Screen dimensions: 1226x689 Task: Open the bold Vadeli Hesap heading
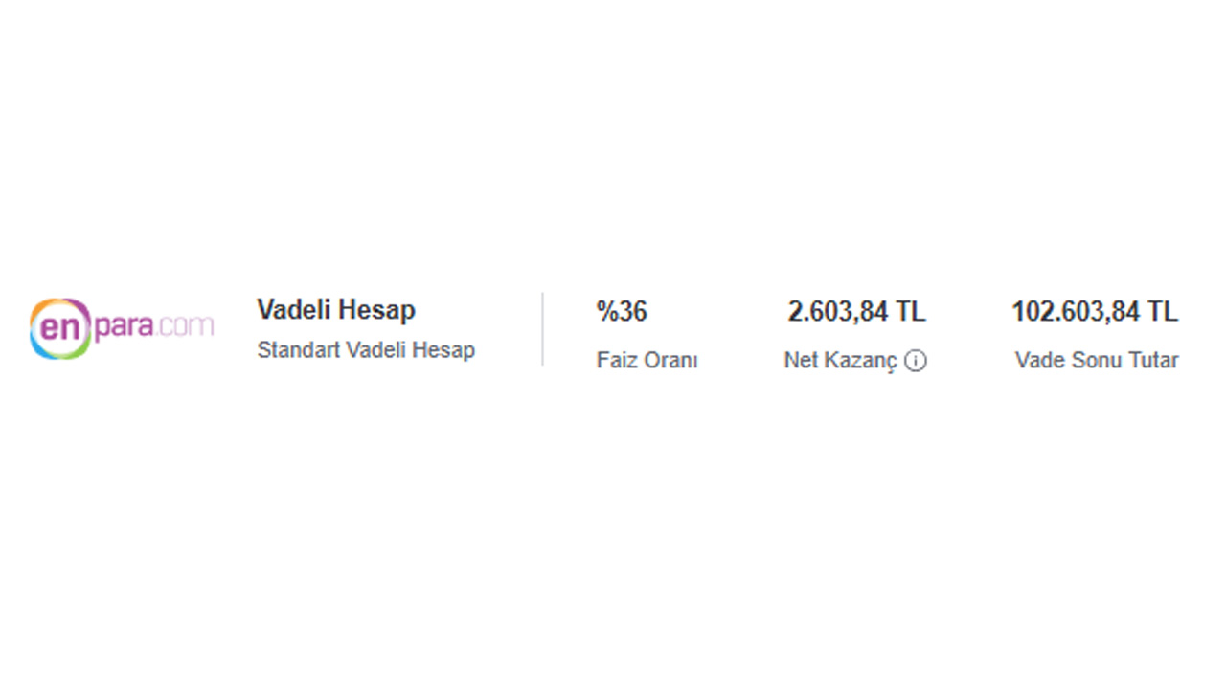(335, 310)
